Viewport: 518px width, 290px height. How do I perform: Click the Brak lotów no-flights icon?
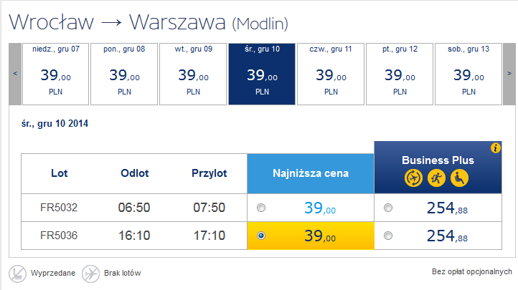tap(90, 274)
